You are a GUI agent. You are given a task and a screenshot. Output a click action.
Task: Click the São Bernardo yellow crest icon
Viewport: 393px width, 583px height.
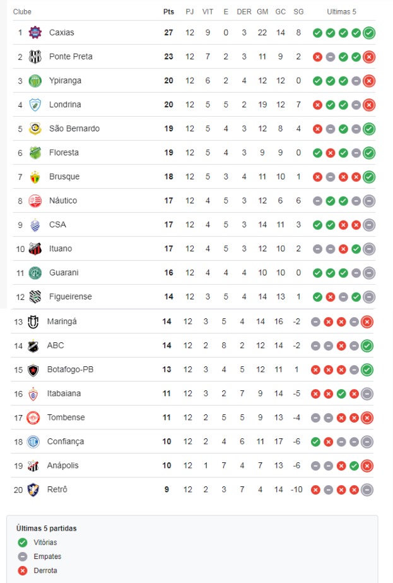(x=35, y=128)
